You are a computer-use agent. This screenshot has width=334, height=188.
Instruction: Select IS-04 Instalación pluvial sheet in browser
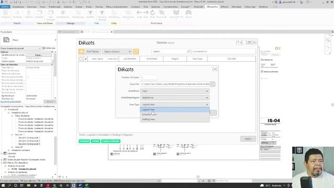click(x=23, y=169)
